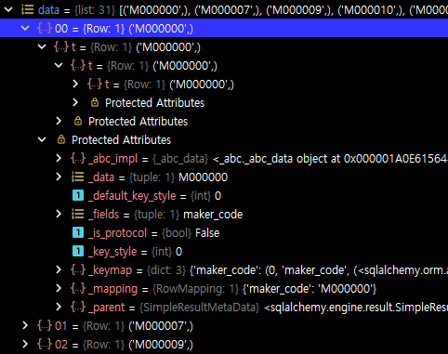Select the _fields value maker_code
This screenshot has width=448, height=354.
213,215
